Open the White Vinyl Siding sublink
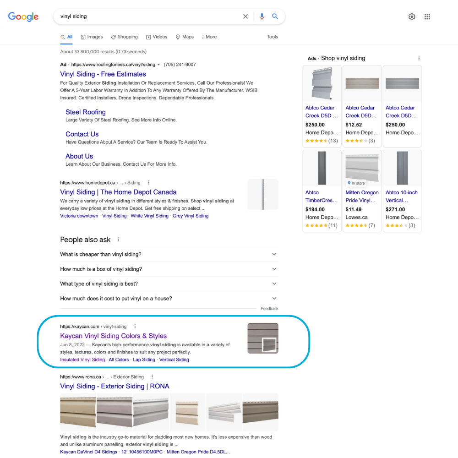 [x=150, y=216]
